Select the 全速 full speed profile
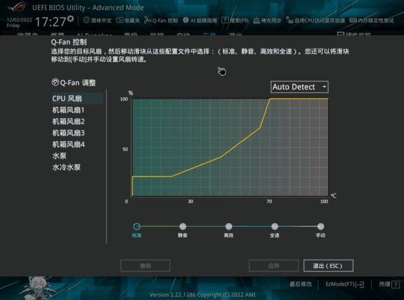This screenshot has width=404, height=300. [275, 226]
